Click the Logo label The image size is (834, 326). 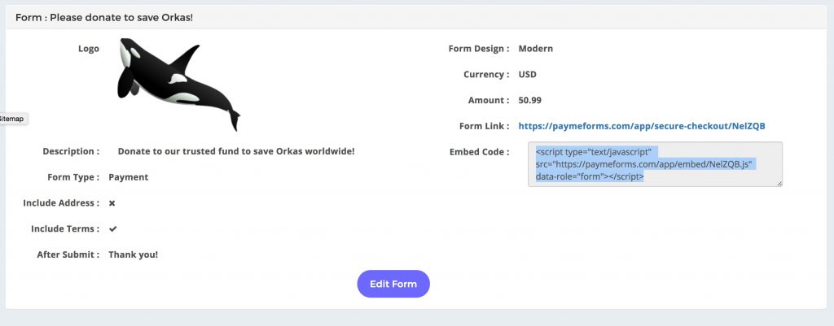coord(88,49)
